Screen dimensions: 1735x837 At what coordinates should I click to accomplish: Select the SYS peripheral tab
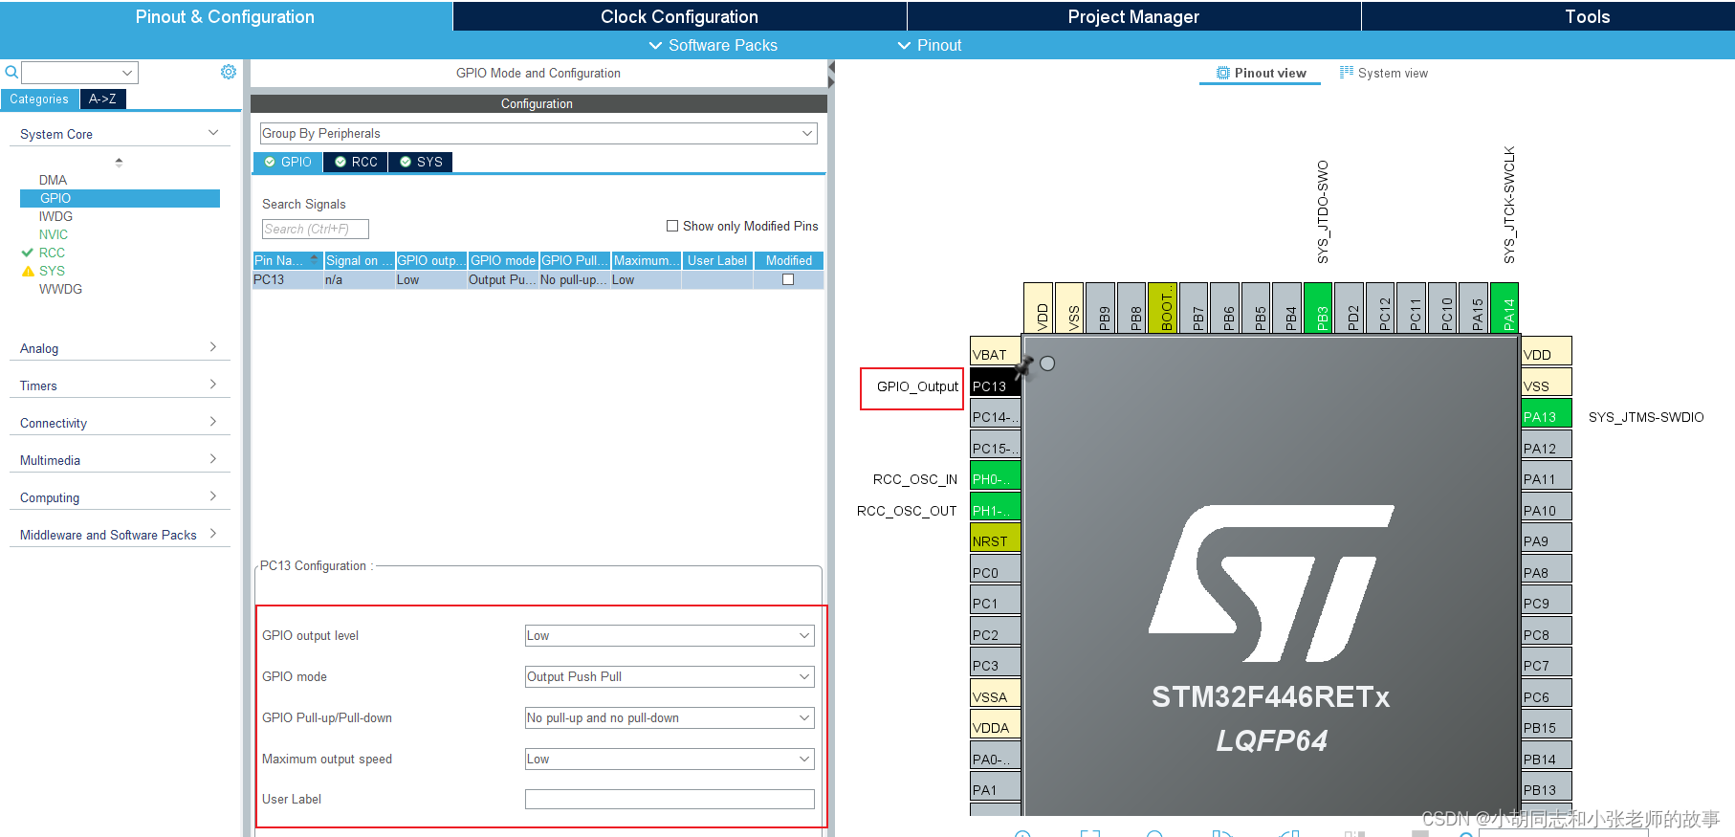[421, 162]
